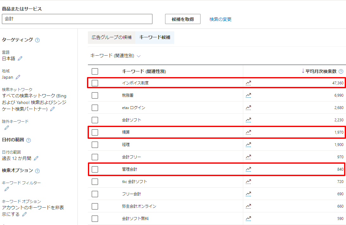Check the box for 税務署 keyword
The height and width of the screenshot is (225, 346).
95,95
